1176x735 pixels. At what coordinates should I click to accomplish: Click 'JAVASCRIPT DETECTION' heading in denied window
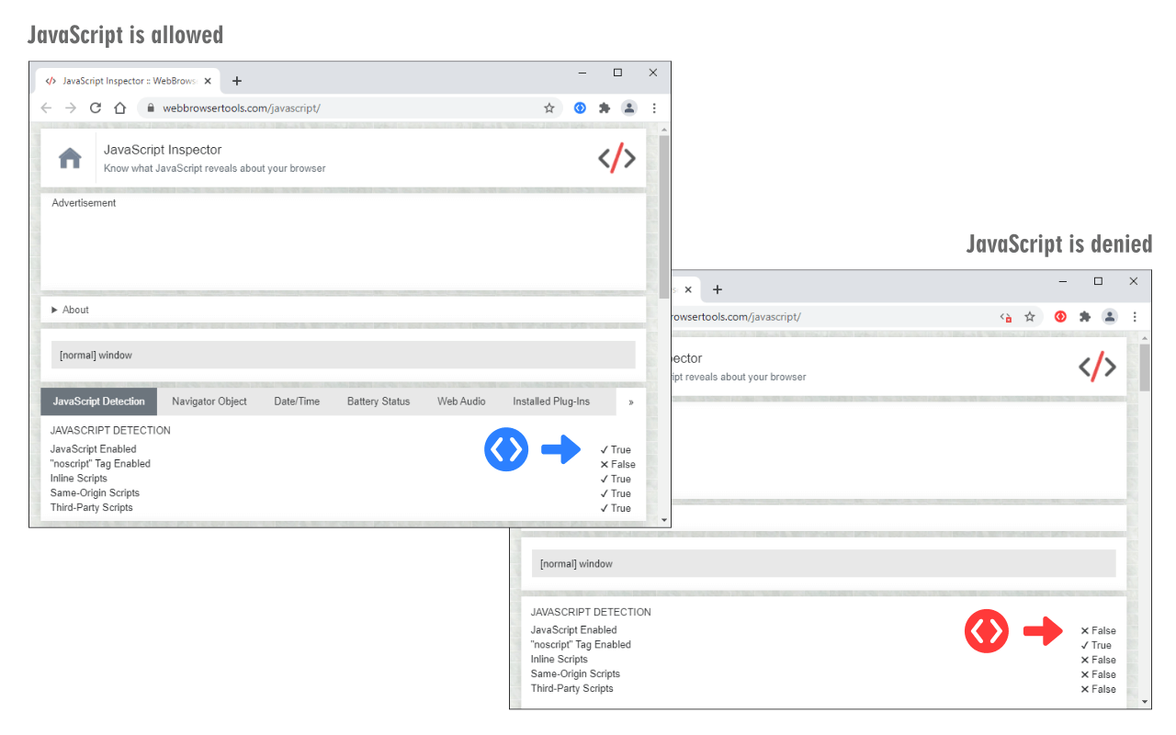[591, 612]
